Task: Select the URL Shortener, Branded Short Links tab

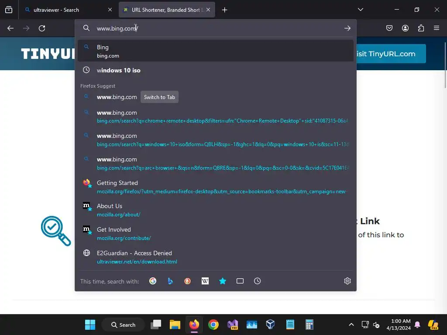Action: [167, 10]
